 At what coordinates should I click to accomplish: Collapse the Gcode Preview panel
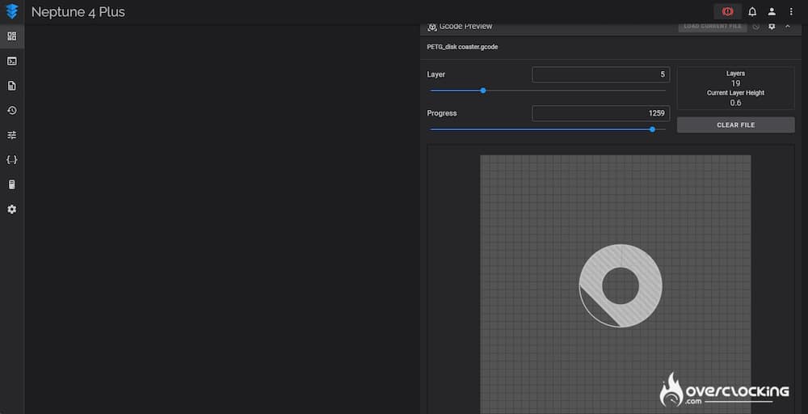(788, 27)
